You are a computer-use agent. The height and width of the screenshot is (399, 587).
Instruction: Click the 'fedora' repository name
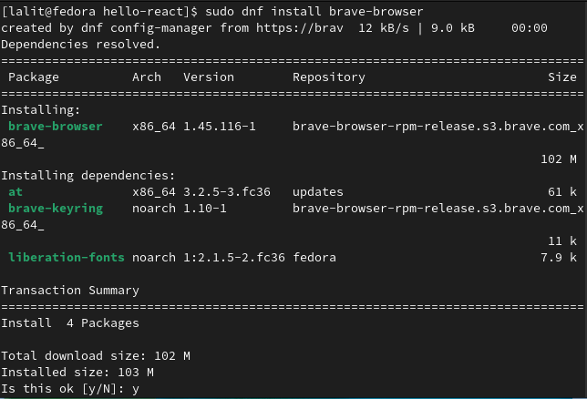pos(314,258)
